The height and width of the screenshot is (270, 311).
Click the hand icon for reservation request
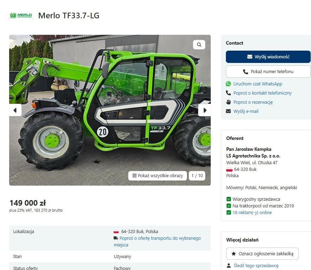228,102
